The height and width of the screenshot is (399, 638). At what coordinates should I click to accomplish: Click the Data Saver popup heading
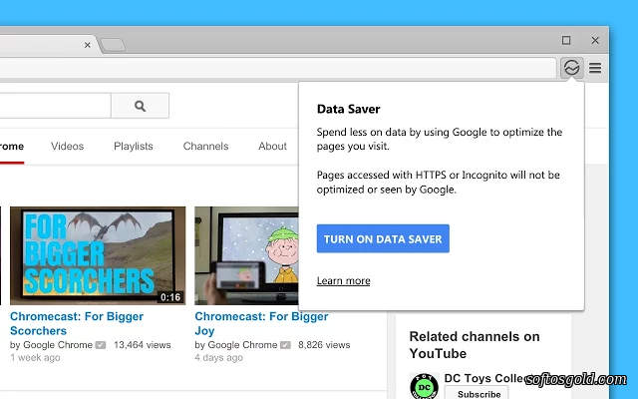[348, 109]
